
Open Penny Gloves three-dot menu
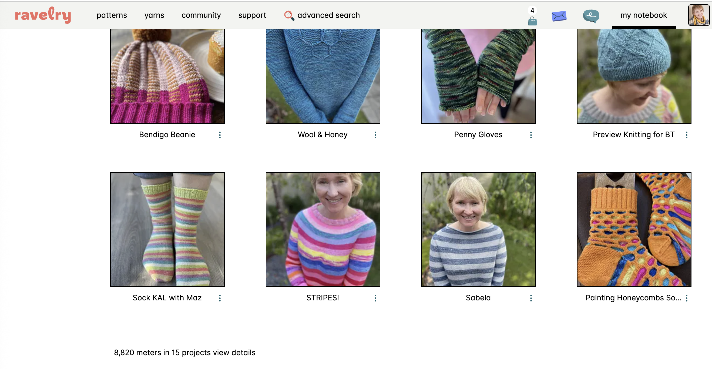[x=531, y=135]
